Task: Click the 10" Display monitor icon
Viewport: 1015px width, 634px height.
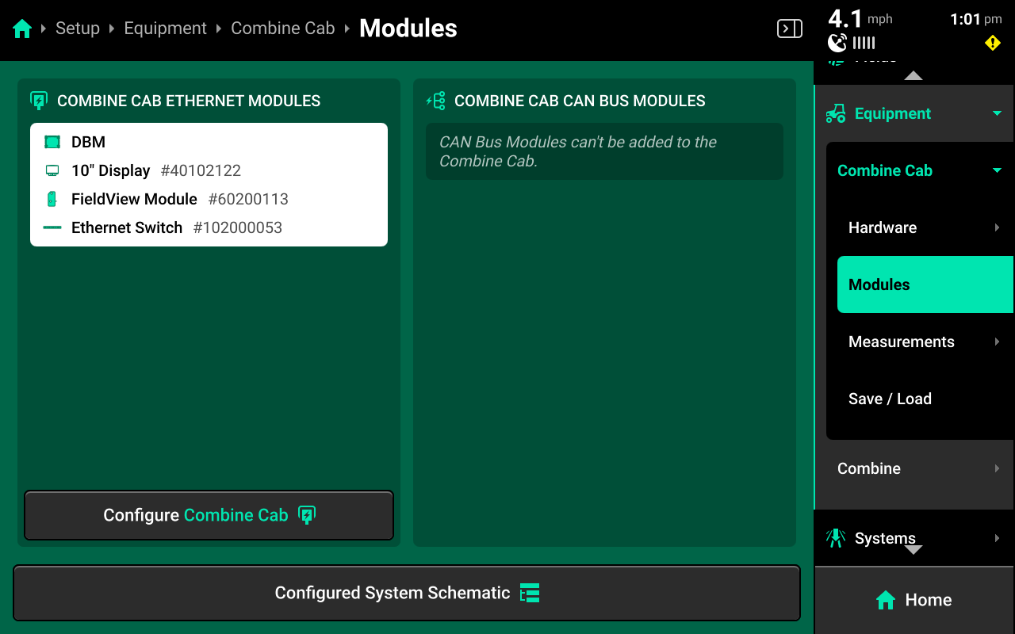Action: point(52,171)
